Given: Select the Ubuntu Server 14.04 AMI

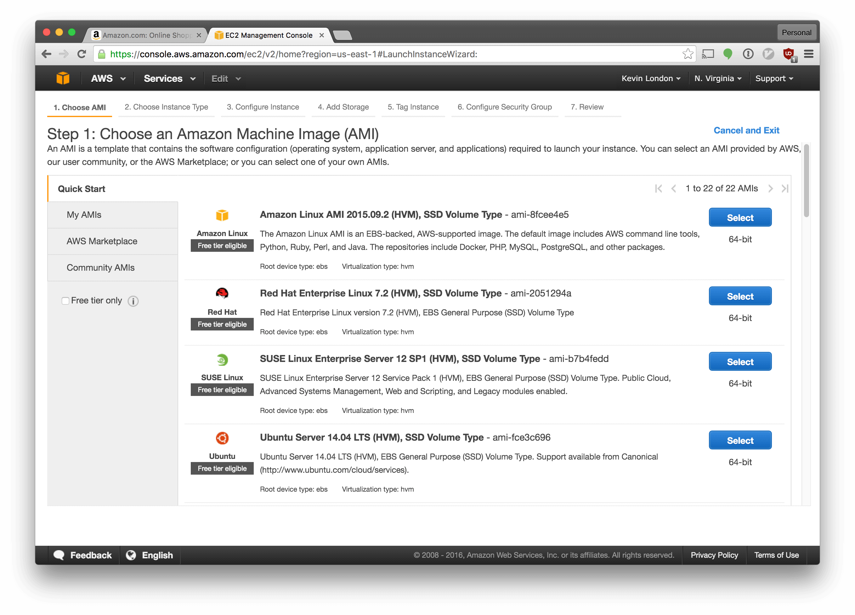Looking at the screenshot, I should [x=740, y=440].
